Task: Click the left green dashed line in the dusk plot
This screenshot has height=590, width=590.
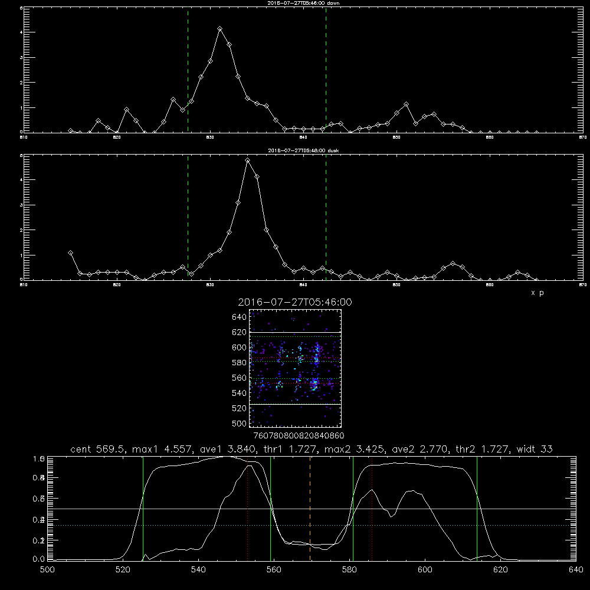Action: (x=188, y=218)
